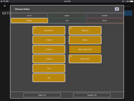Click the back arrow icon
This screenshot has height=101, width=134.
(x=5, y=6)
